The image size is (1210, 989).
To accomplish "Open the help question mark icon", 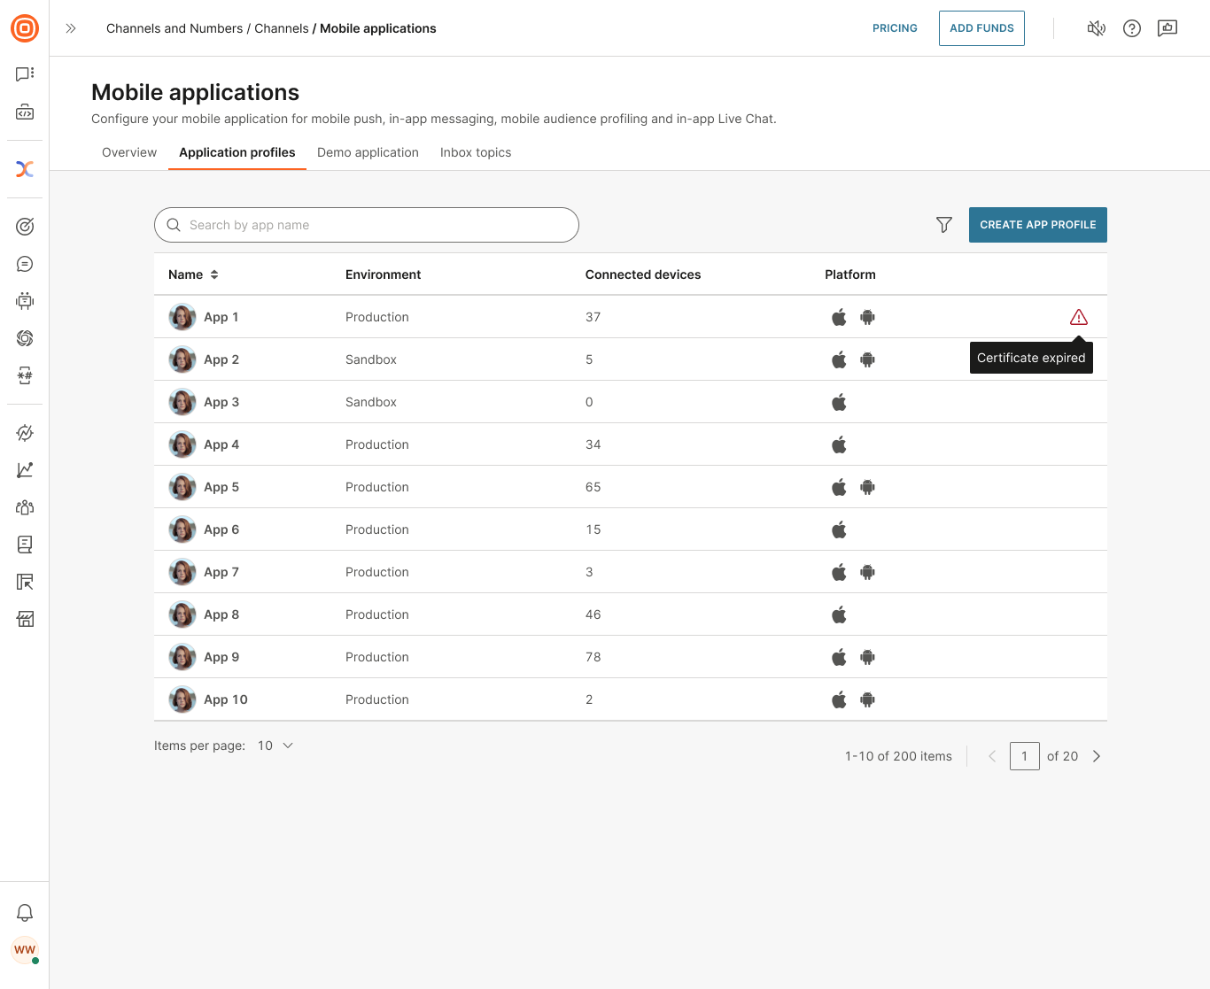I will (1131, 28).
